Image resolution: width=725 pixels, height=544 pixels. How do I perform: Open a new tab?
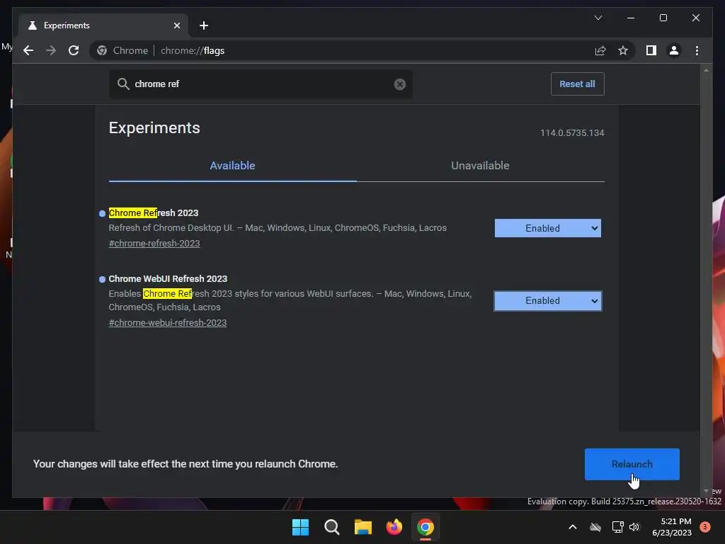[x=204, y=25]
